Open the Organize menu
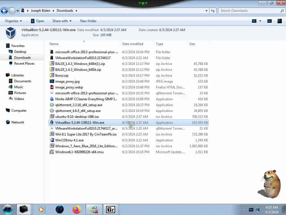This screenshot has width=286, height=215. click(13, 21)
